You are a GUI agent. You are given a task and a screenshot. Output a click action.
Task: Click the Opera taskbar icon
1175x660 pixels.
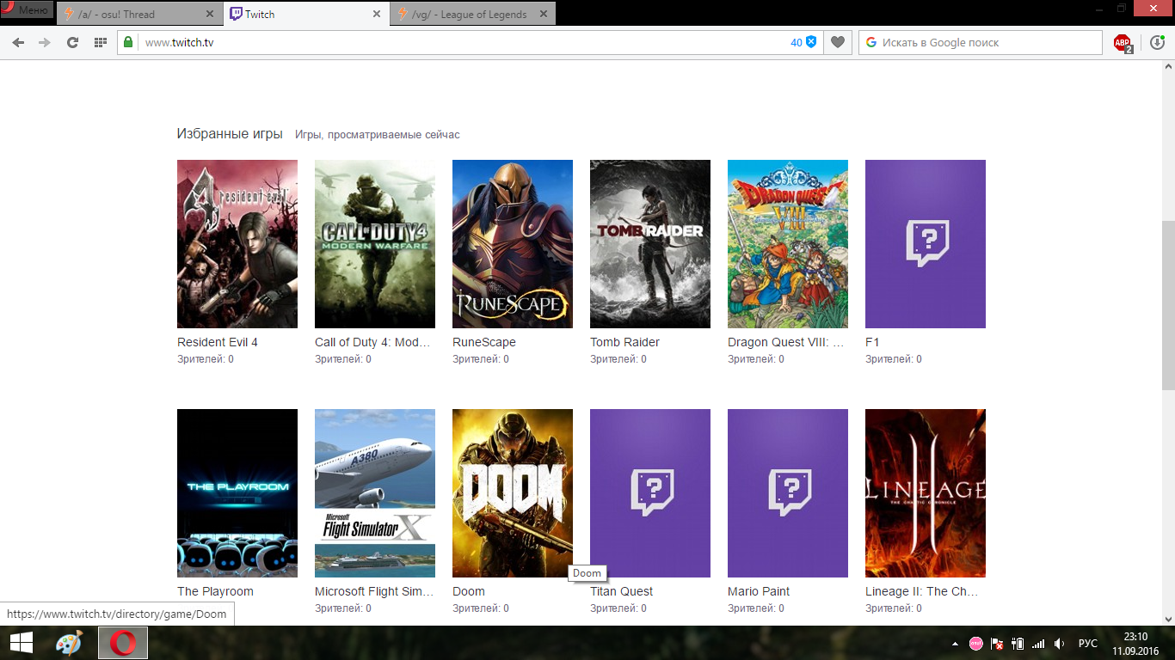click(x=122, y=643)
